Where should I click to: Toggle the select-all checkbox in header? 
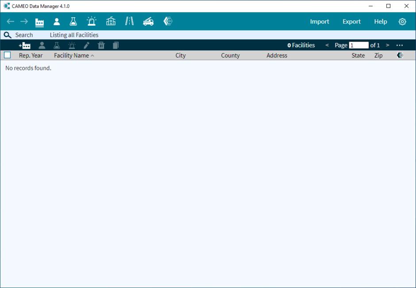[x=8, y=55]
